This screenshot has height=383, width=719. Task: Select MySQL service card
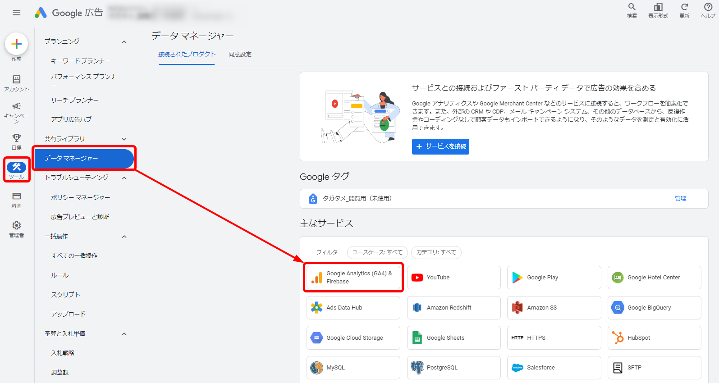(x=353, y=368)
